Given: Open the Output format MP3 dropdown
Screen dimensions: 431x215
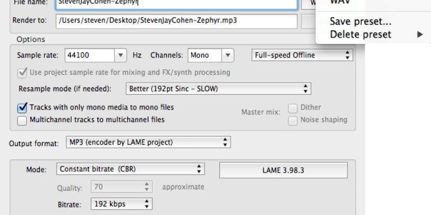Looking at the screenshot, I should [x=148, y=142].
